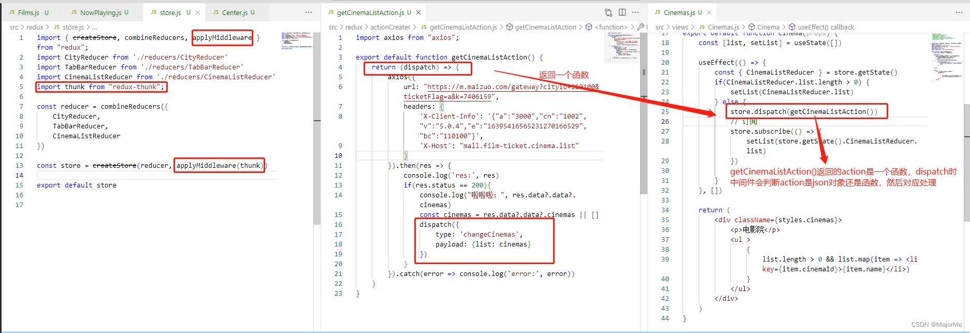Click redux in the getCinemaListAction.js breadcrumb
The width and height of the screenshot is (970, 333).
click(354, 27)
